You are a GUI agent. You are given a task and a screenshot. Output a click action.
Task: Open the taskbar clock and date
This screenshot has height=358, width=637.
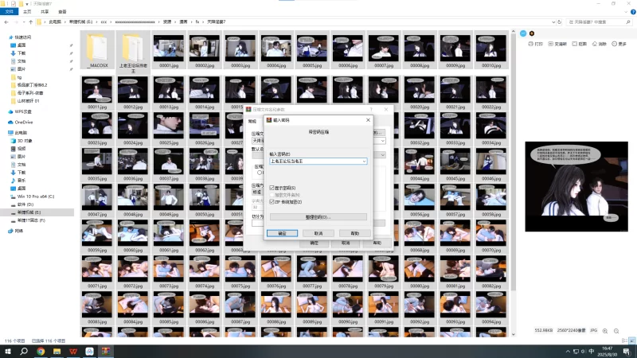(x=608, y=351)
